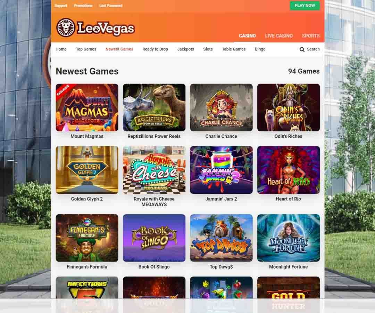Launch the Top Dawg$ game tile
The height and width of the screenshot is (313, 375).
(221, 238)
